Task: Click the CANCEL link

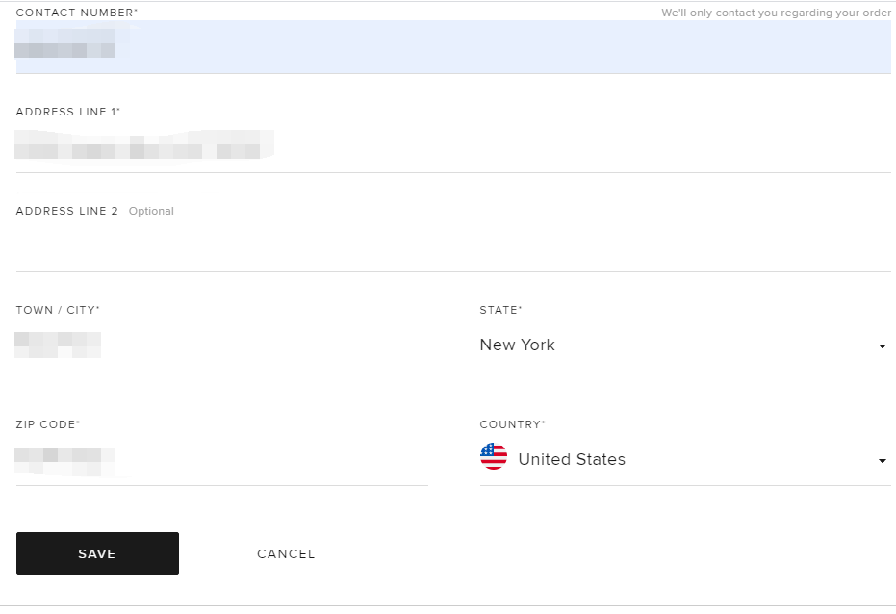Action: [286, 554]
